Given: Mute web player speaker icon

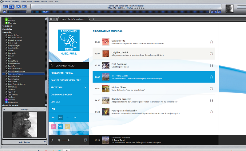Looking at the screenshot, I should 59,140.
